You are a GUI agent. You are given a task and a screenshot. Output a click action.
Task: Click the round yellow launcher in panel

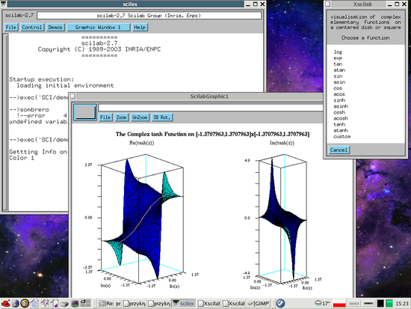[25, 304]
